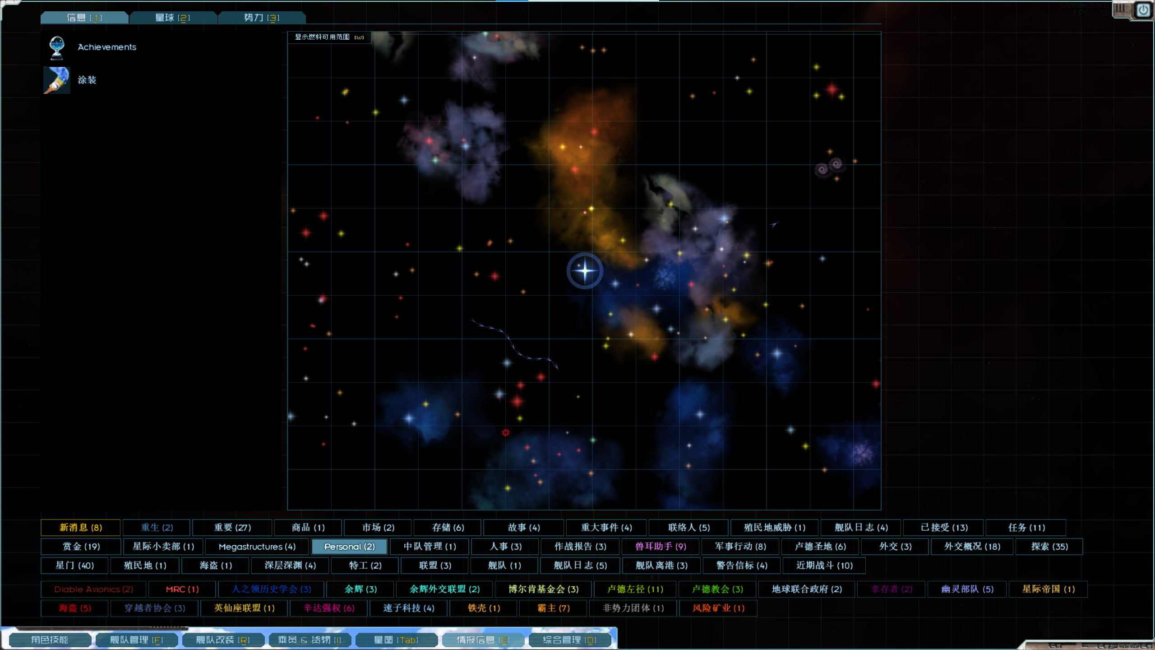Click the purple starburst nebula at map's lower right
This screenshot has width=1155, height=650.
tap(862, 453)
